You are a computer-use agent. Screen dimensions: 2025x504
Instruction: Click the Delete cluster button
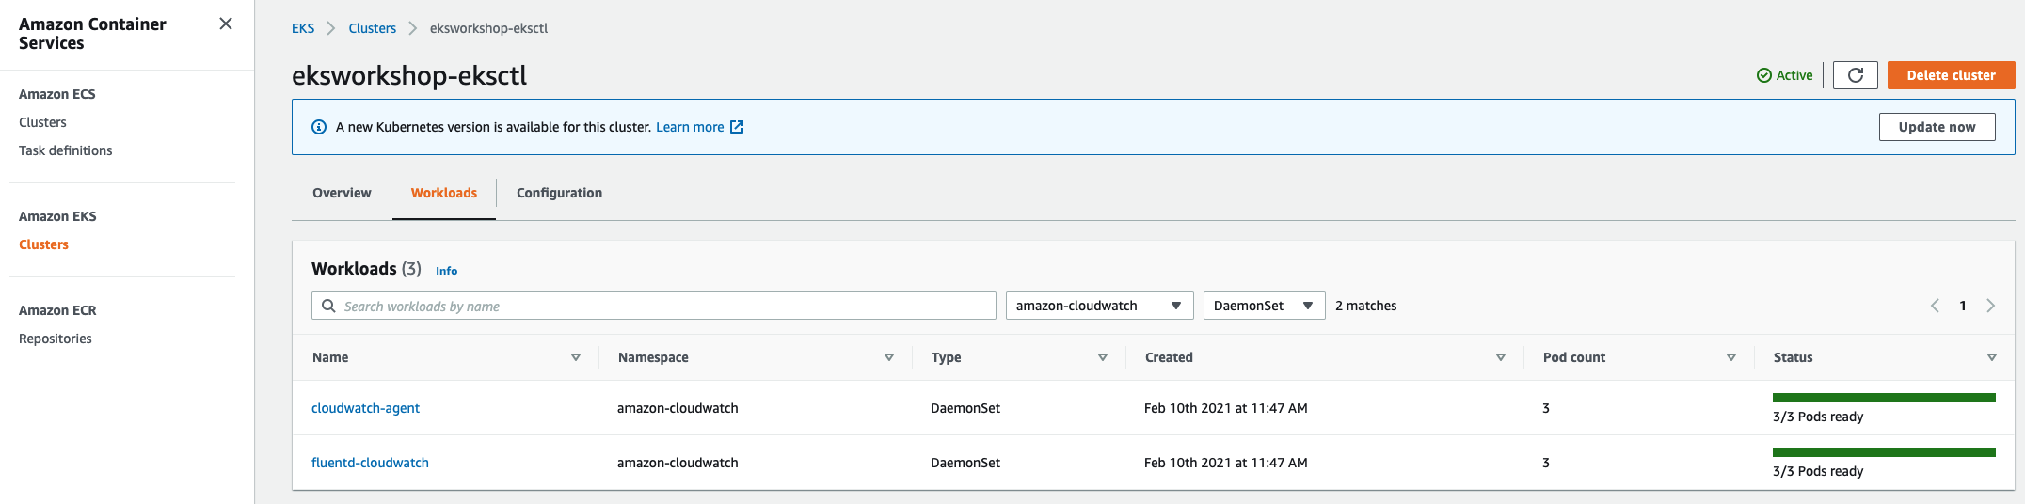point(1952,75)
